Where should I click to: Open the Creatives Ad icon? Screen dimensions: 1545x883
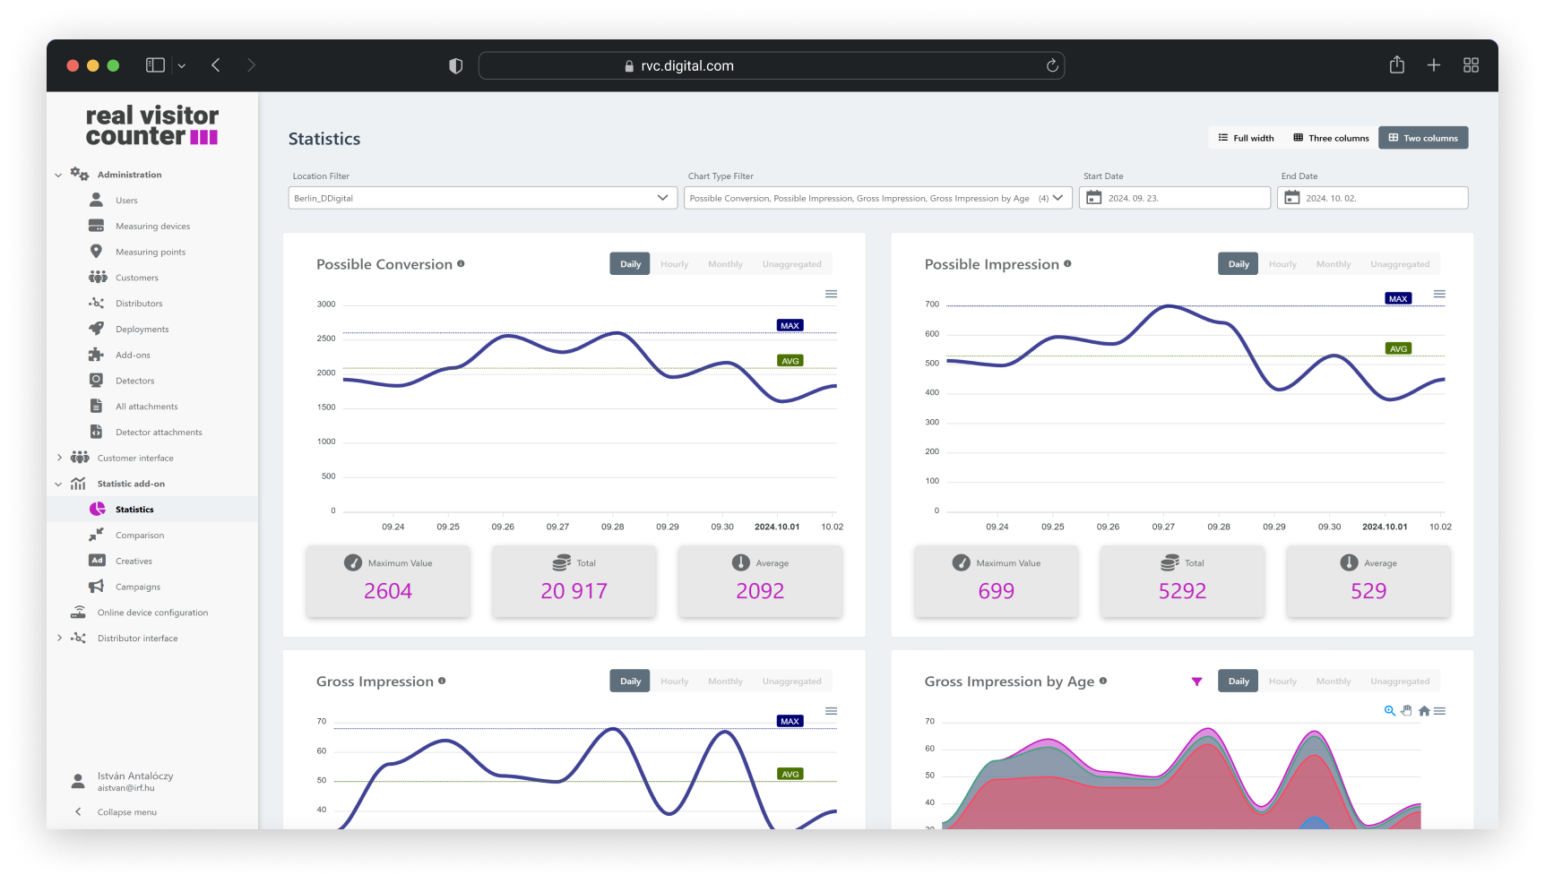[x=96, y=561]
